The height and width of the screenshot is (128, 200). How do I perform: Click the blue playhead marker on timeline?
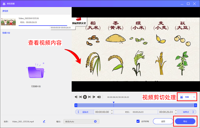click(x=114, y=102)
